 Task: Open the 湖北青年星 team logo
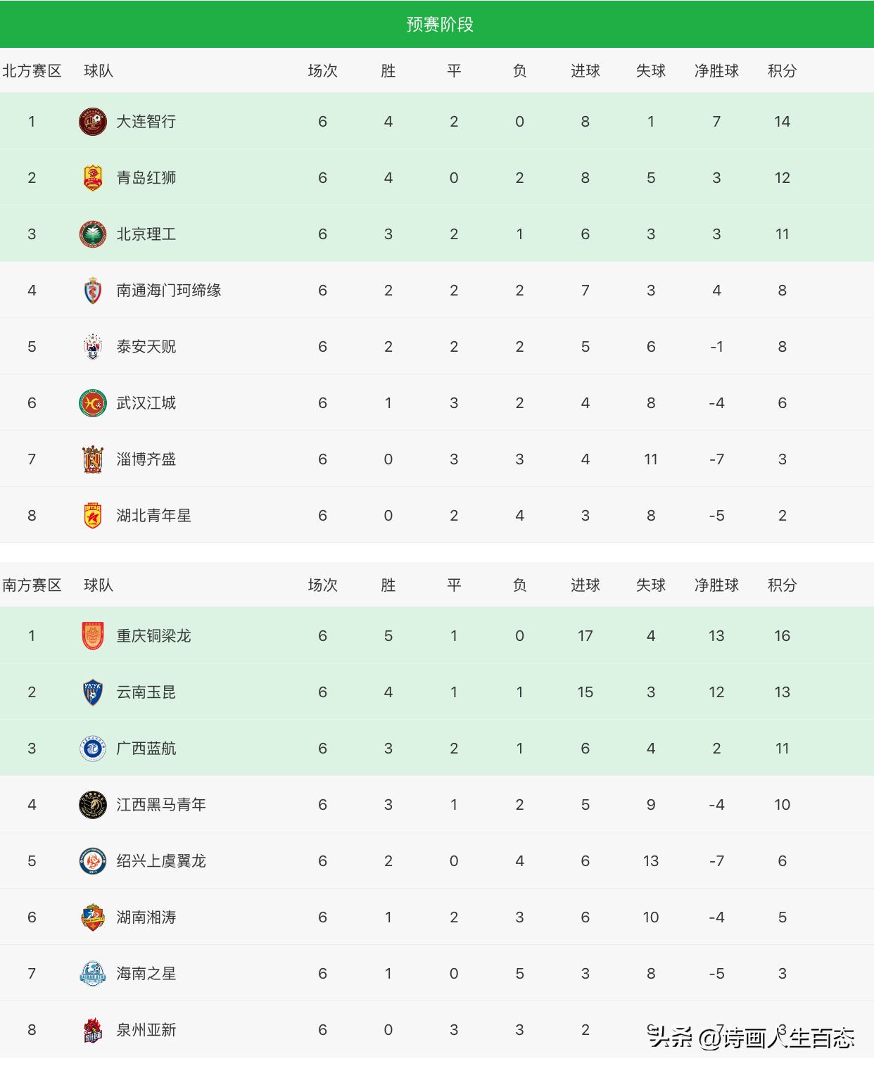pos(93,516)
